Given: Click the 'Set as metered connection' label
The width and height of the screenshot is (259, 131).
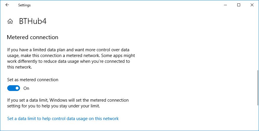Looking at the screenshot, I should 33,80.
